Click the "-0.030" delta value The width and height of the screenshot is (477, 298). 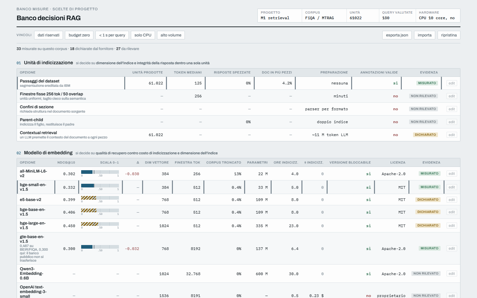click(132, 174)
